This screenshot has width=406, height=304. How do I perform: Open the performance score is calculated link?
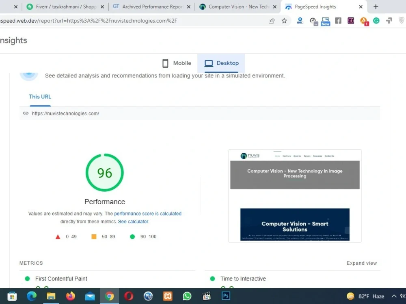point(148,214)
